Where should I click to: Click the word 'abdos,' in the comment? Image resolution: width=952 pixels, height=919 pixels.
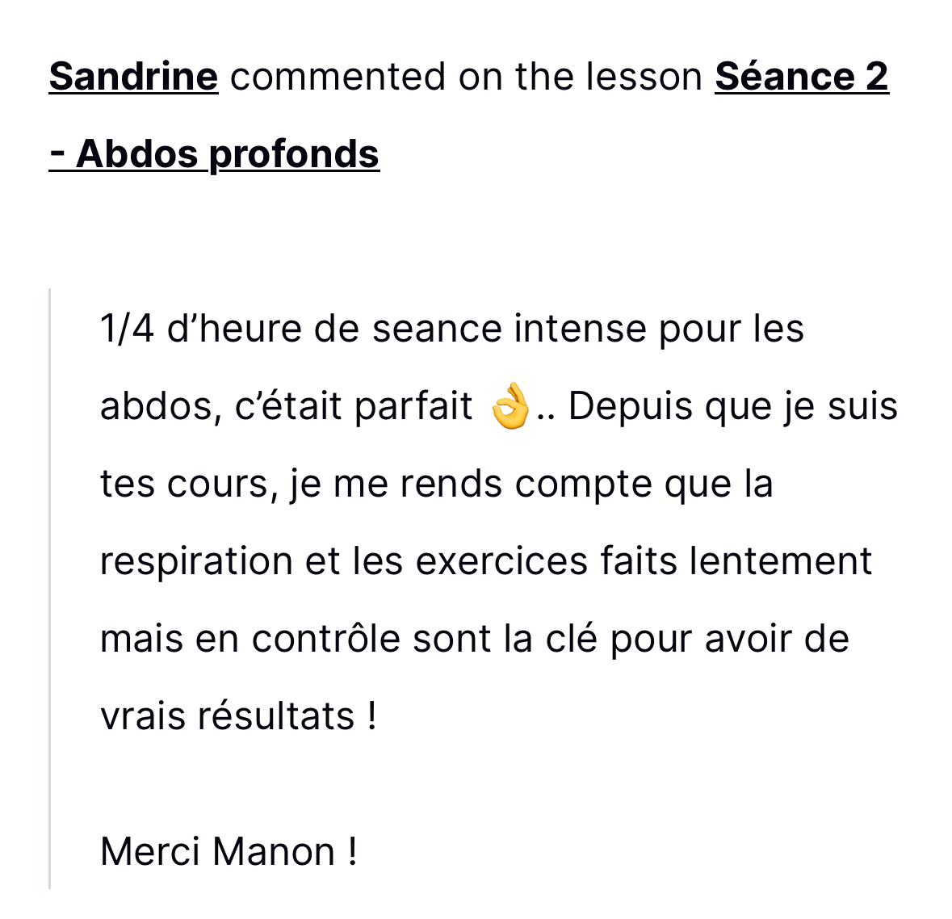(x=161, y=406)
